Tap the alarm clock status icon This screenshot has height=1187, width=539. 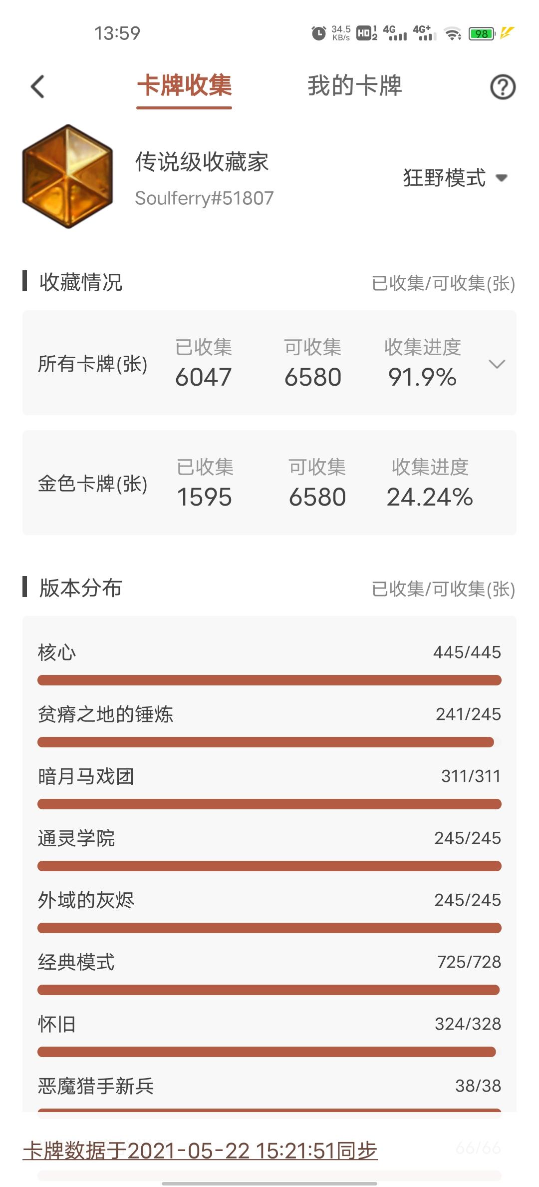point(318,33)
